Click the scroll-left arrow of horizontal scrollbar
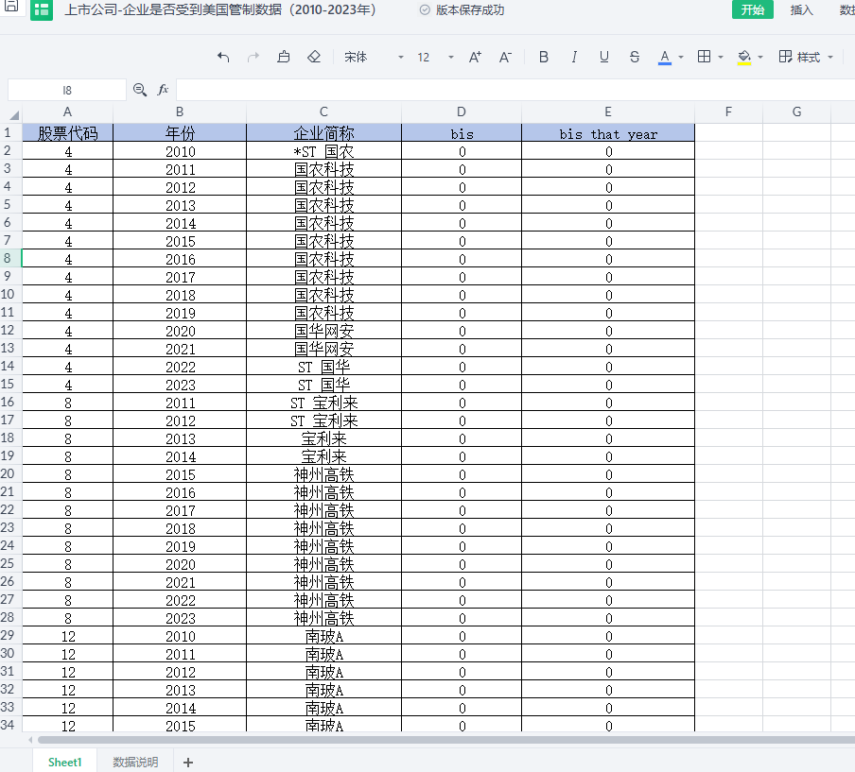 click(x=30, y=739)
